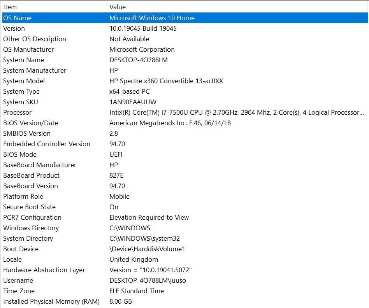Select the 'BaseBoard Version' row
The image size is (369, 308).
coord(31,186)
